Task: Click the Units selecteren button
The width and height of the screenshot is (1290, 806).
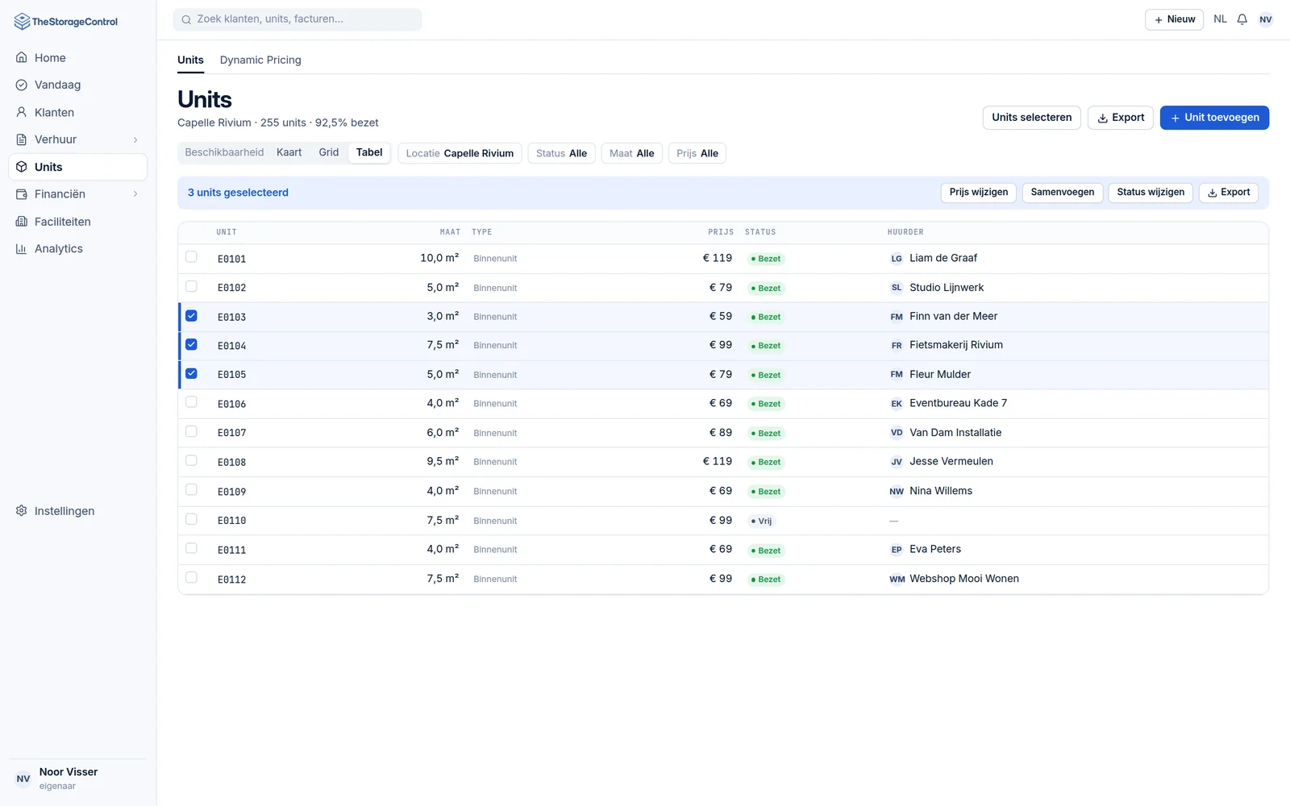Action: 1032,118
